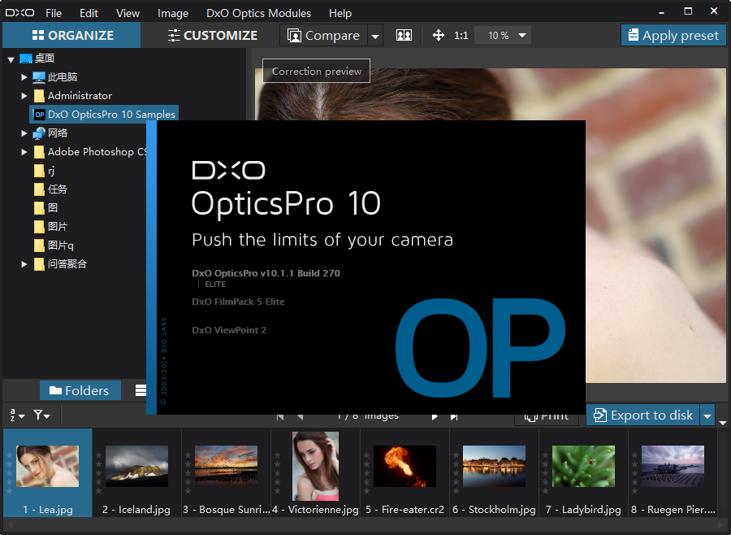Advance to the next image arrow

tap(435, 415)
